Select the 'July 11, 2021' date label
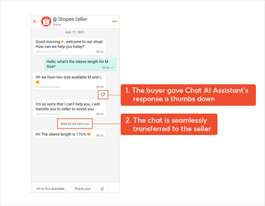The width and height of the screenshot is (265, 206). click(75, 32)
